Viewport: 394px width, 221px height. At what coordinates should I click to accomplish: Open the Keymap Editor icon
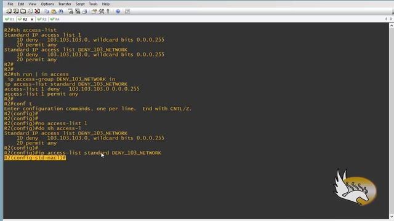tap(101, 11)
